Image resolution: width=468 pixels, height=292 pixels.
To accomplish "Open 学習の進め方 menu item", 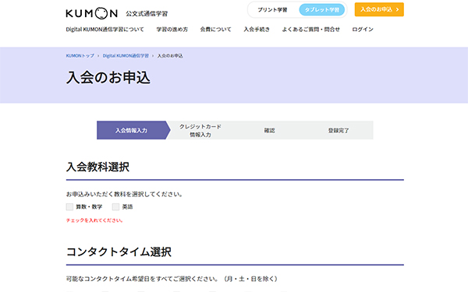I will [x=172, y=30].
